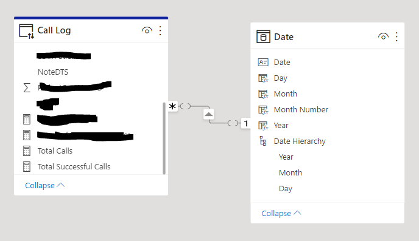
Task: Click measure icon beside Total Calls
Action: coord(27,151)
